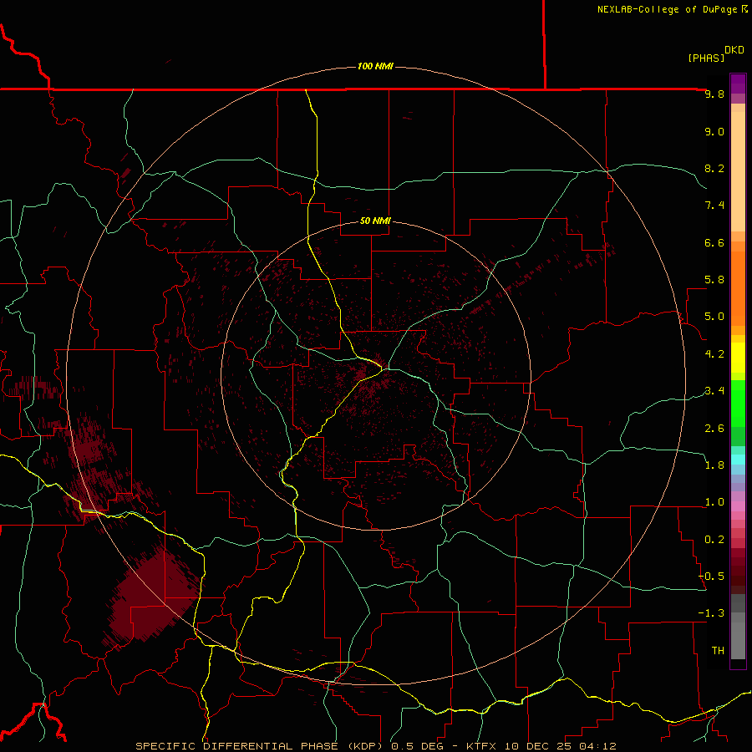Click the 100 NMI range ring label
752x752 pixels.
tap(375, 66)
